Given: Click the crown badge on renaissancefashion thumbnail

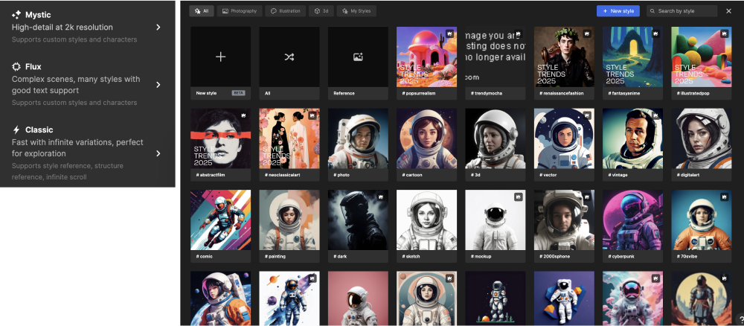Looking at the screenshot, I should click(587, 33).
